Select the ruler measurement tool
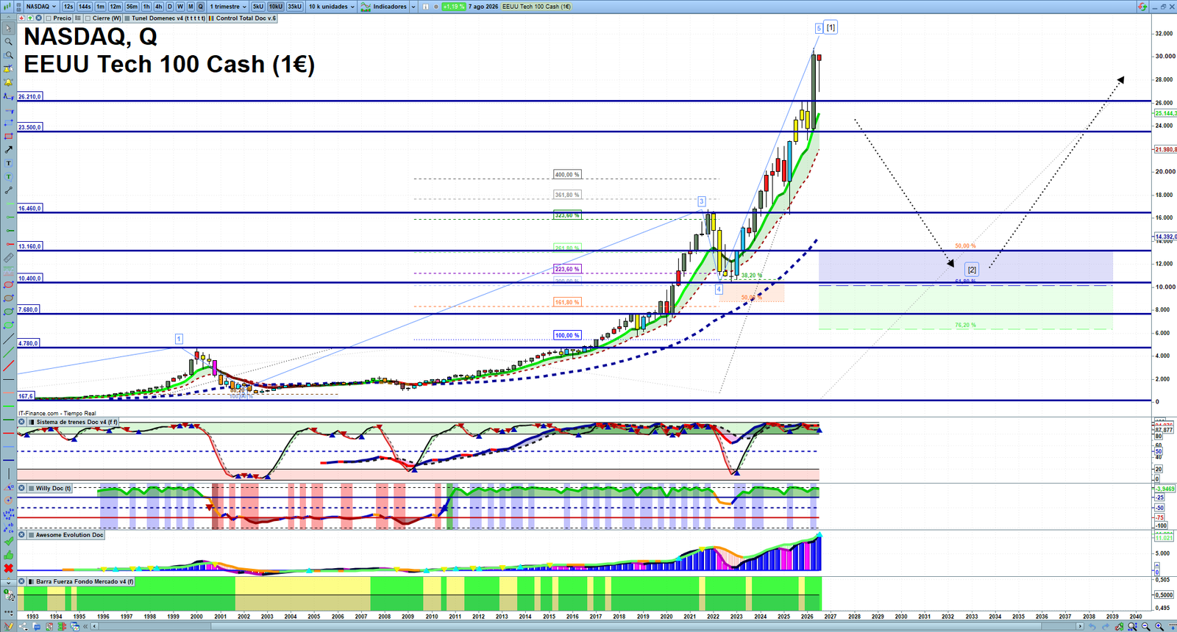1177x632 pixels. pyautogui.click(x=8, y=257)
